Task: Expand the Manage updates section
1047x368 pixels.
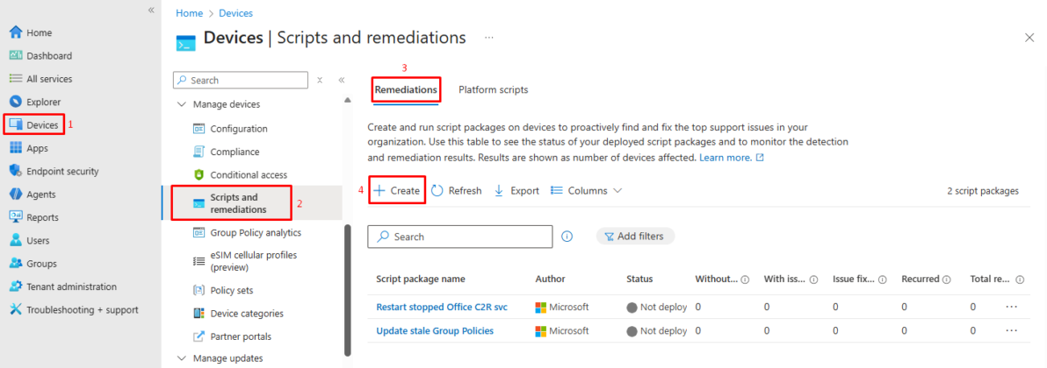Action: click(x=182, y=358)
